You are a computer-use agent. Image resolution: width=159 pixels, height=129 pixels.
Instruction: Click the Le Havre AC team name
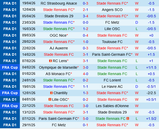coord(112,87)
